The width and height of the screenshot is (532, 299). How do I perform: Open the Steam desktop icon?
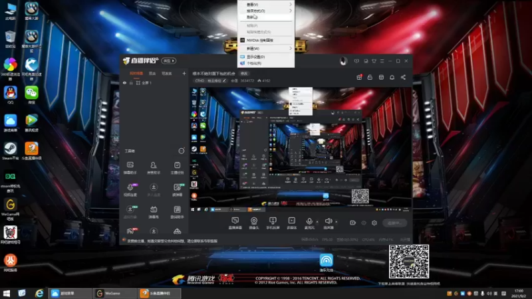(11, 151)
